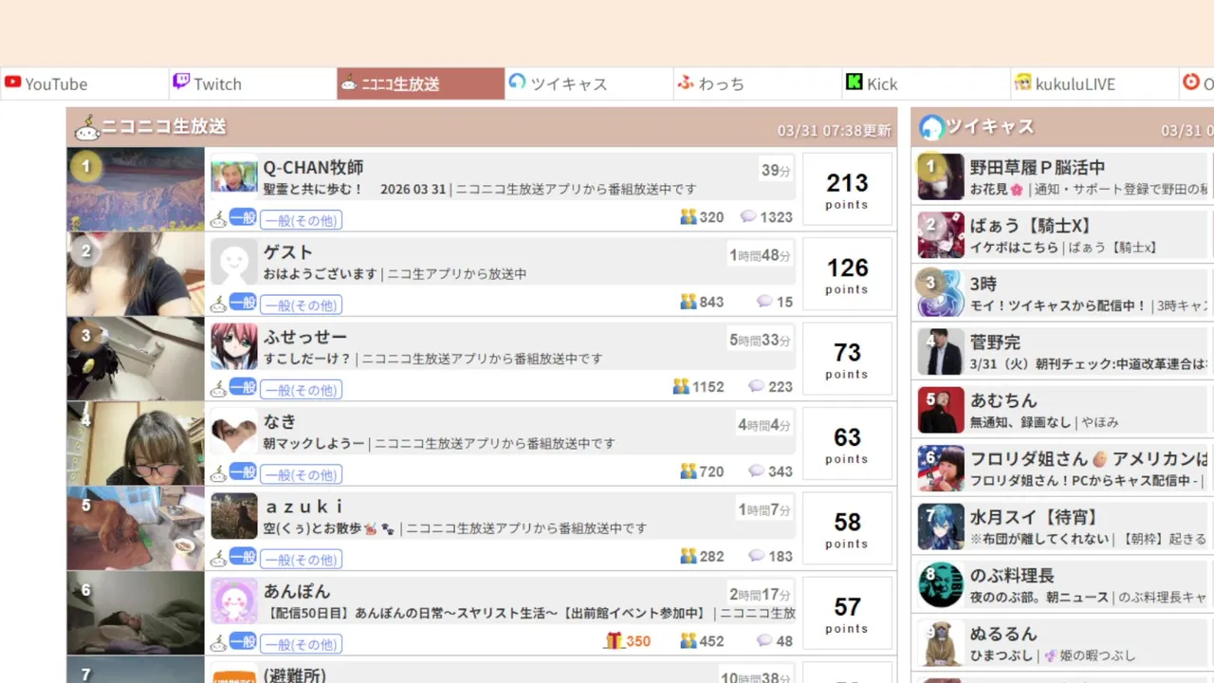Click viewers icon showing 1152
Image resolution: width=1214 pixels, height=683 pixels.
click(681, 386)
